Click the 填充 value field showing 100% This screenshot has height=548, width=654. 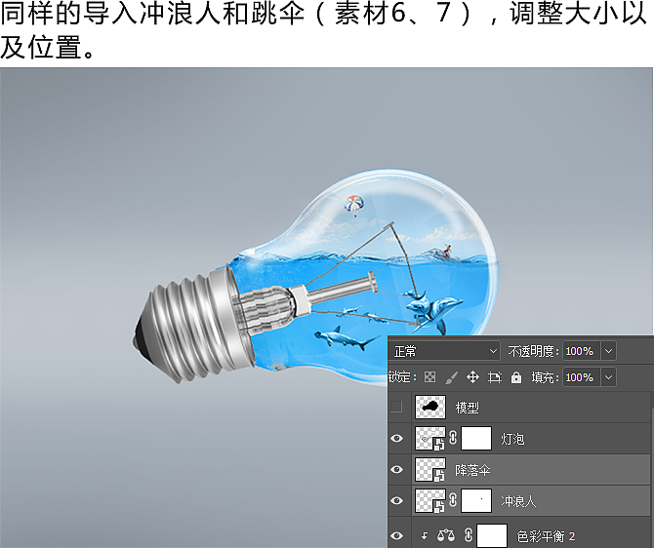tap(582, 377)
